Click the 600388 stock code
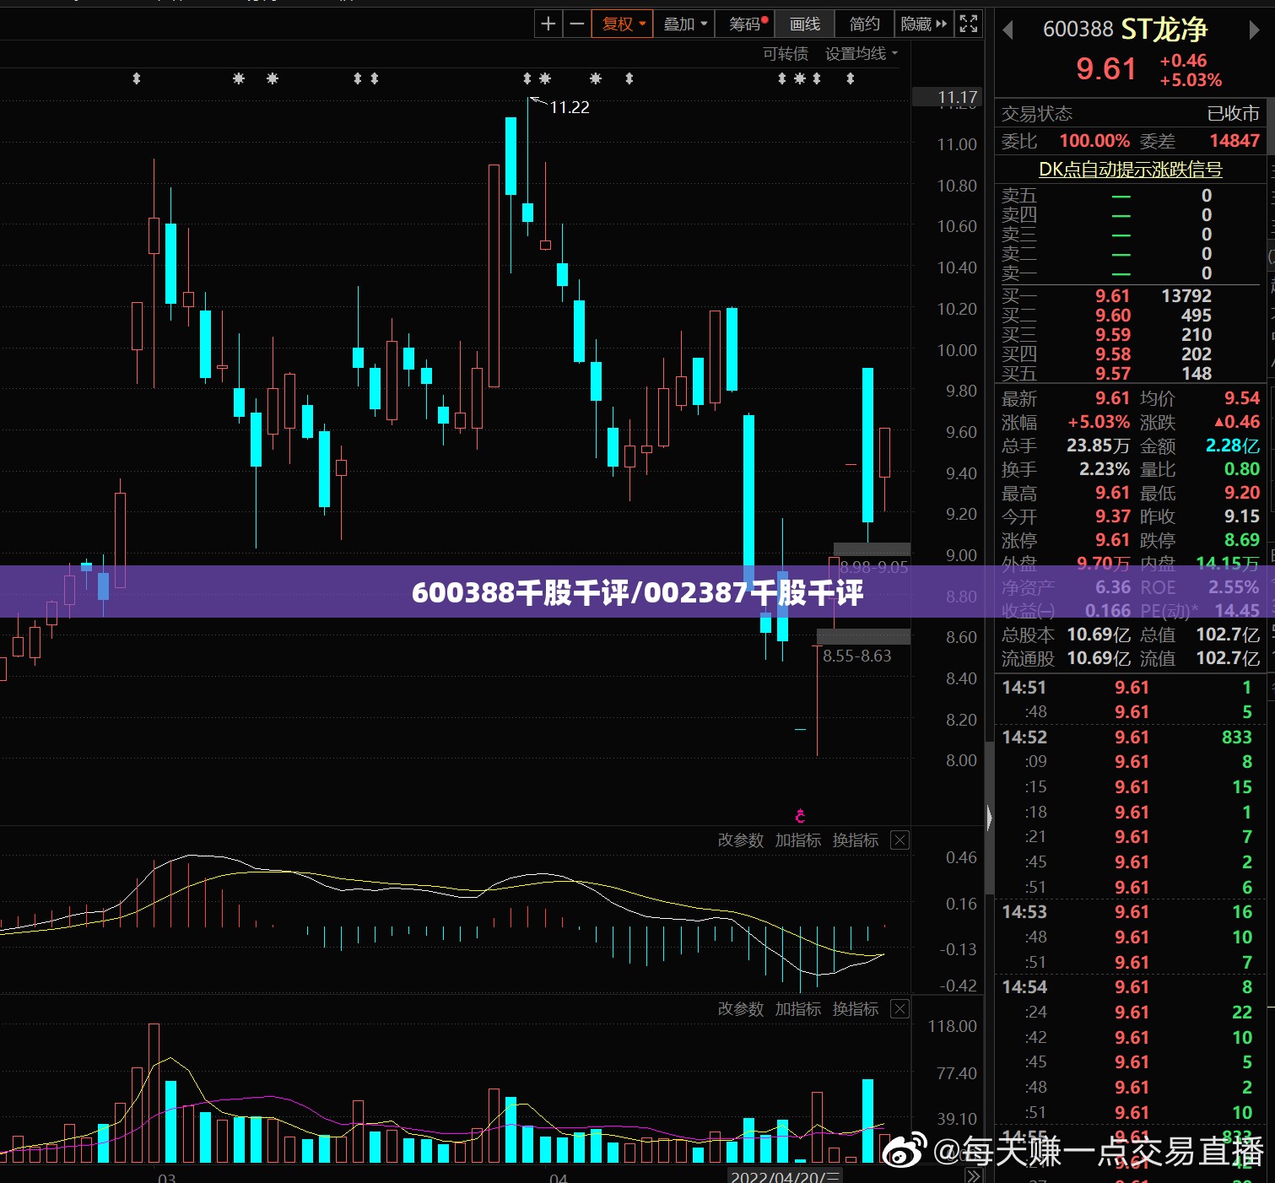1275x1183 pixels. pos(1078,30)
